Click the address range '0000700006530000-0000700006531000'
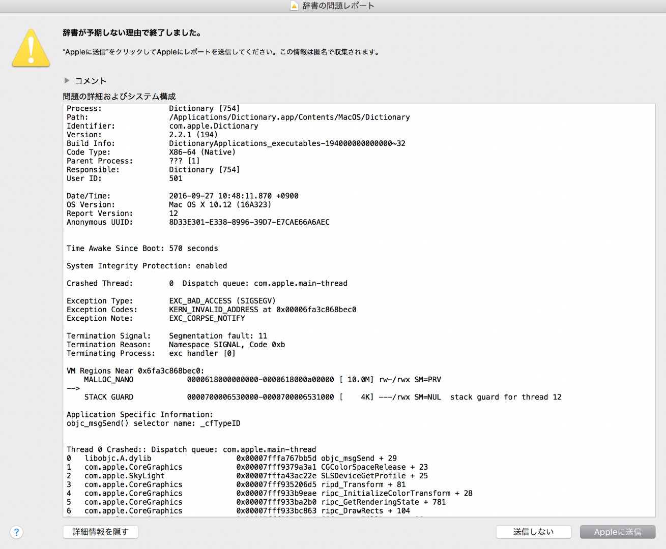Image resolution: width=666 pixels, height=549 pixels. pos(260,397)
